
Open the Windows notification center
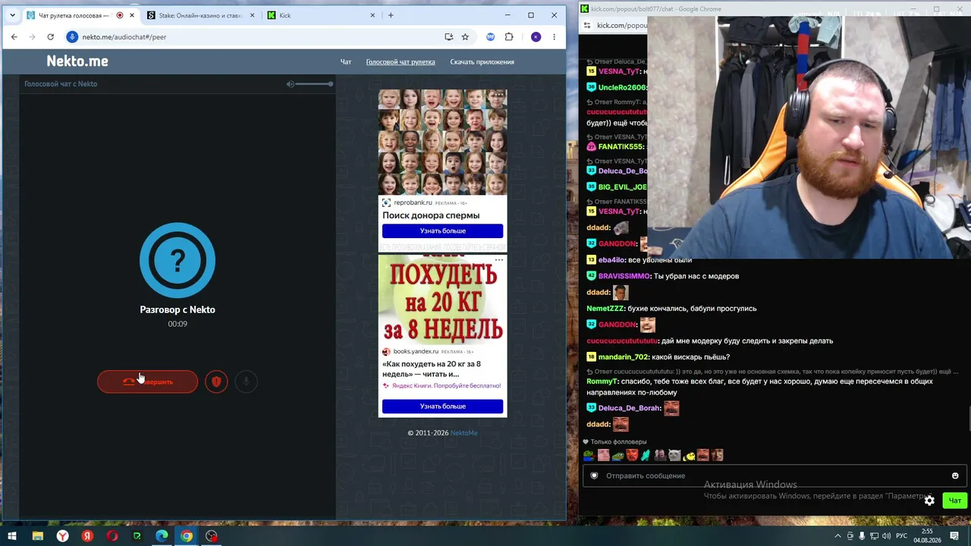[x=955, y=536]
